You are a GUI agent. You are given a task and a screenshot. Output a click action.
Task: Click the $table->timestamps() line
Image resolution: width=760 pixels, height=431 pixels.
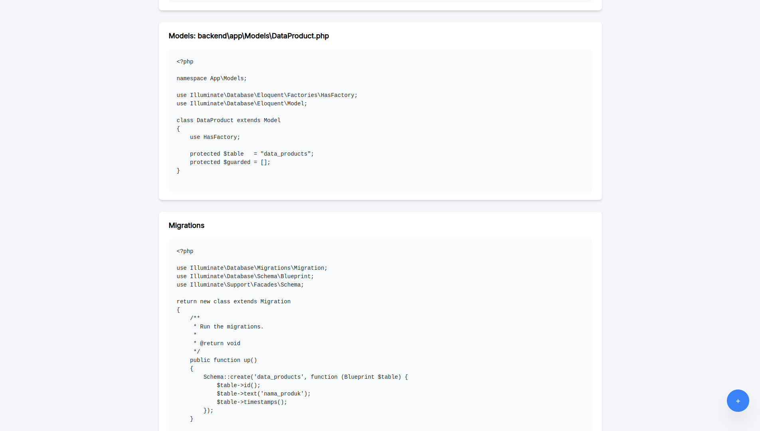(x=251, y=402)
